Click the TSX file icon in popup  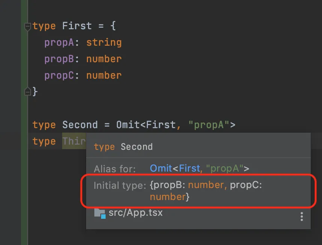[x=100, y=214]
